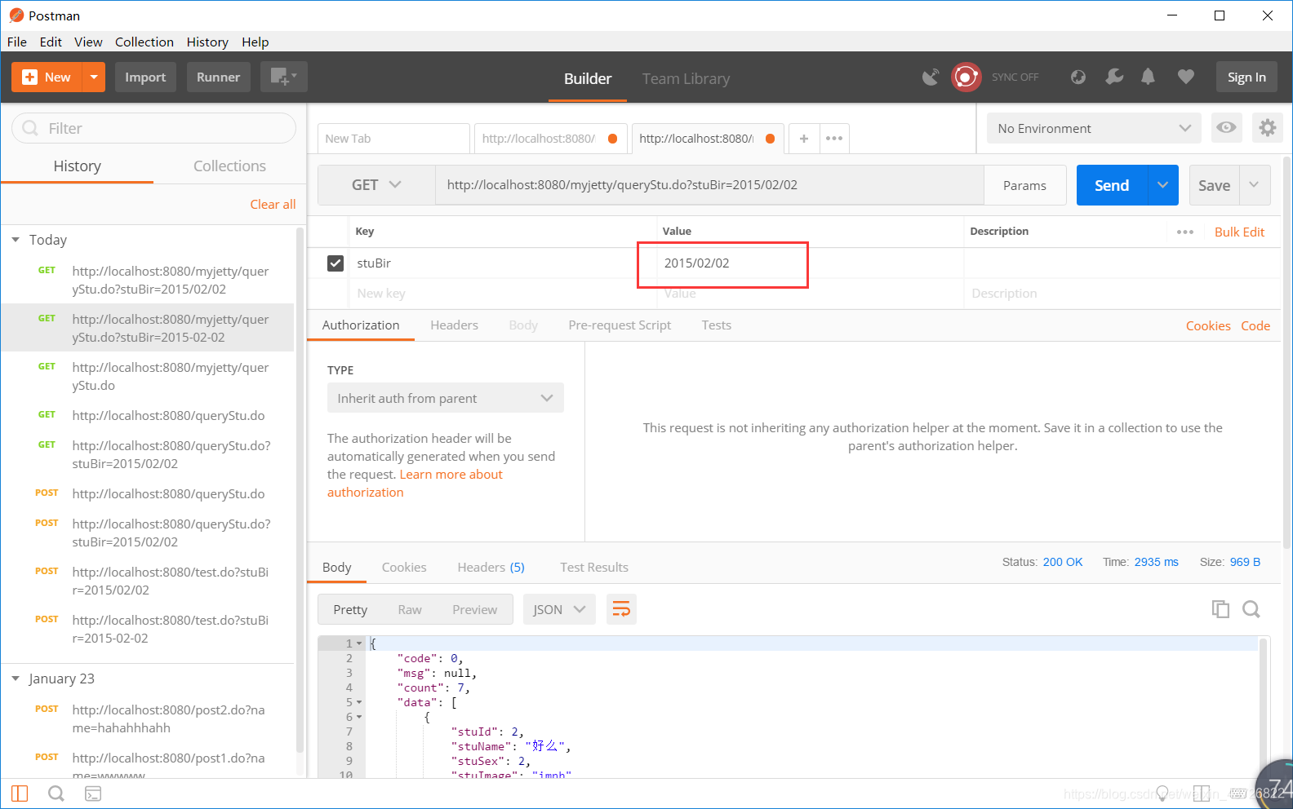Open the browse globe icon
1293x809 pixels.
1078,77
